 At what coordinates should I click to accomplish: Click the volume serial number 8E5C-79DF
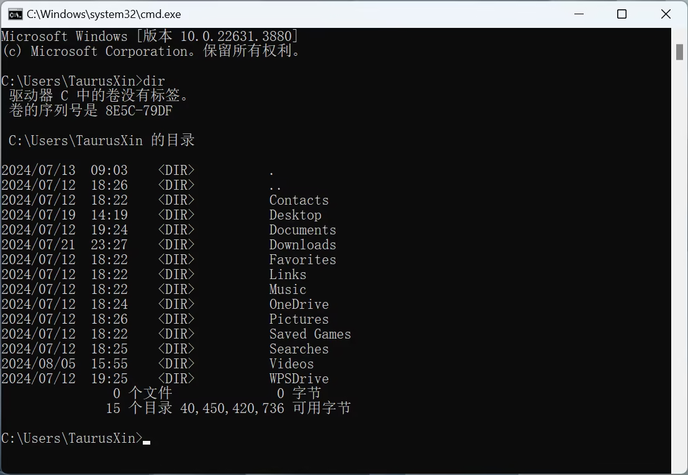tap(137, 110)
